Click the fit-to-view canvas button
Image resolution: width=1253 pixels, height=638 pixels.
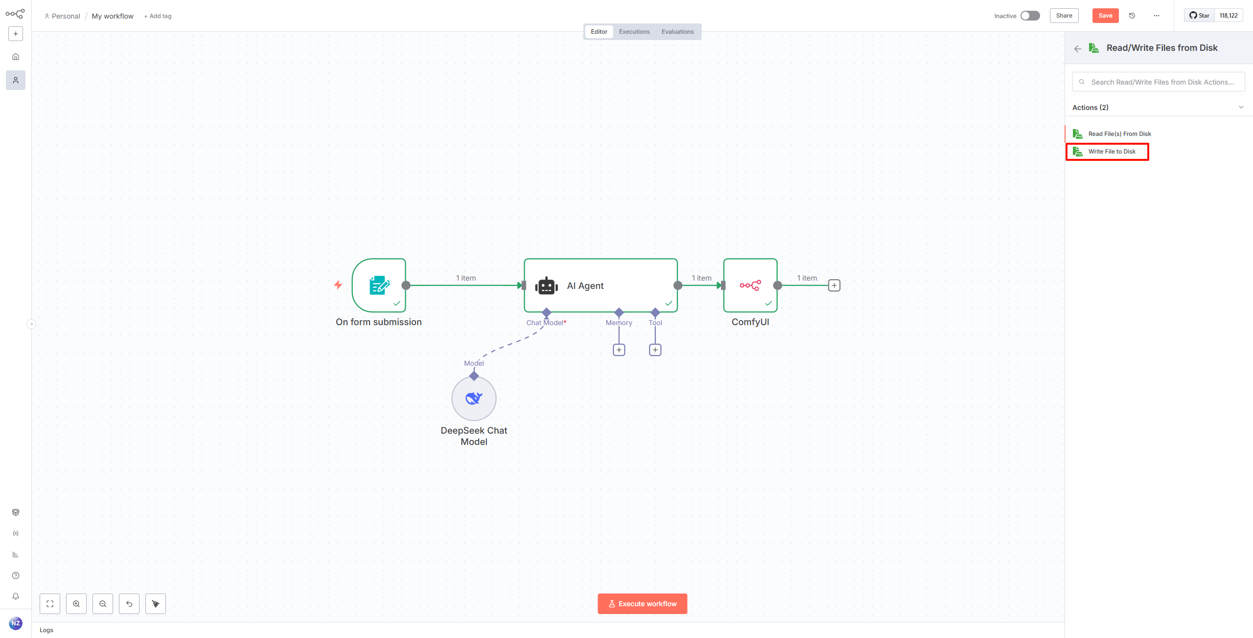point(50,604)
